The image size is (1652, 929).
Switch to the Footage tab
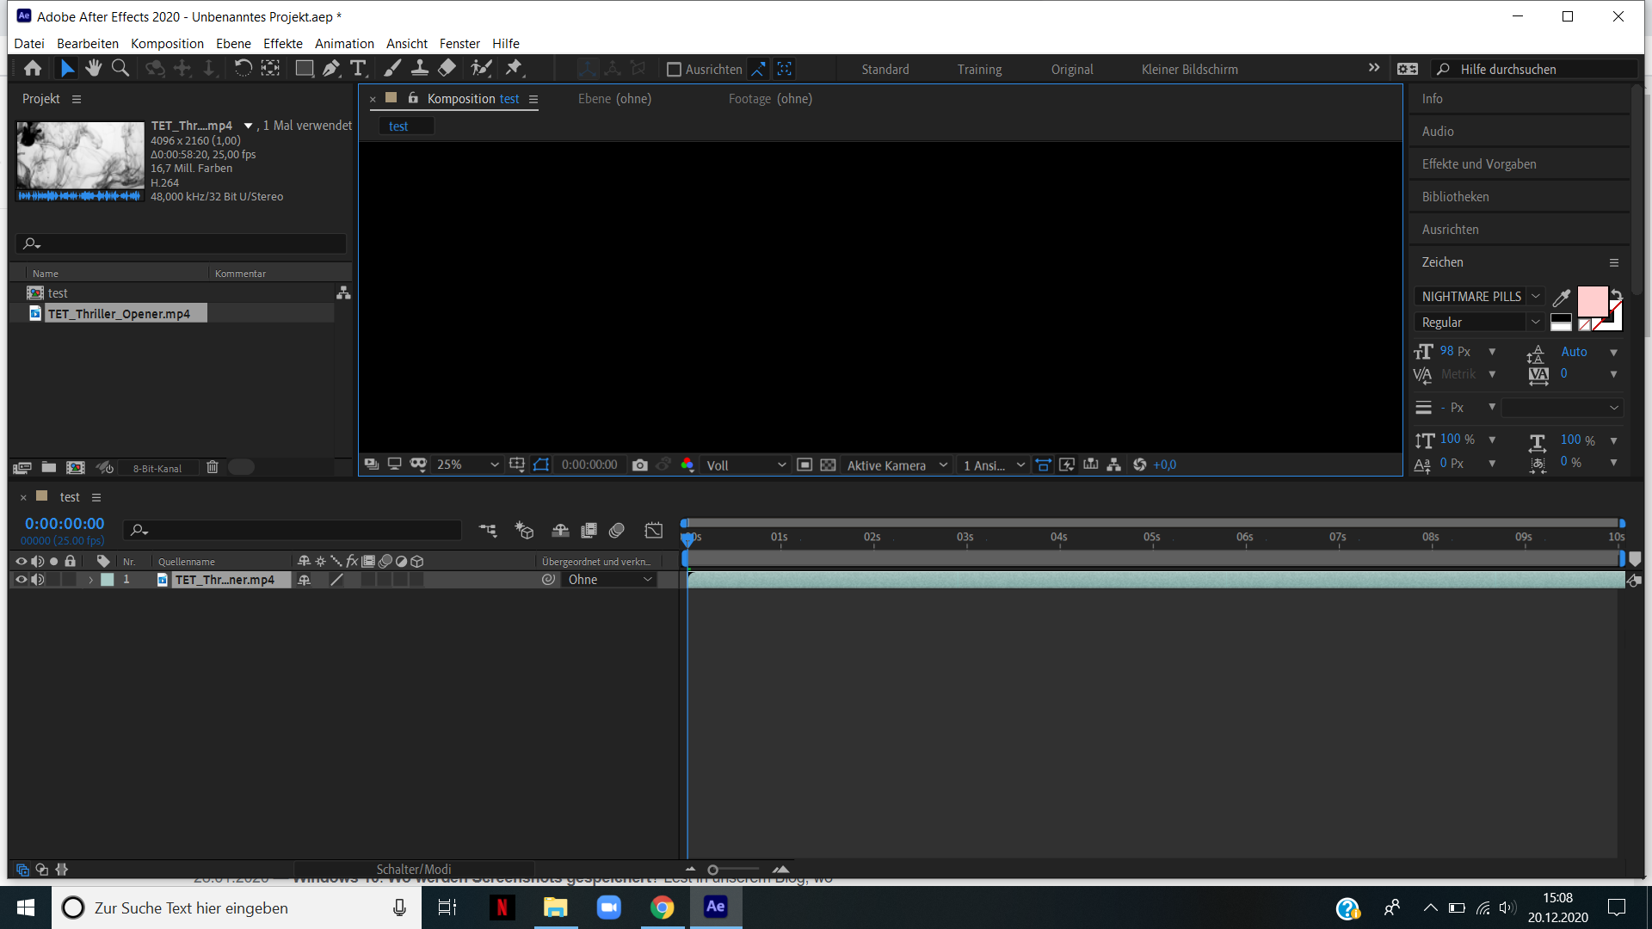770,99
